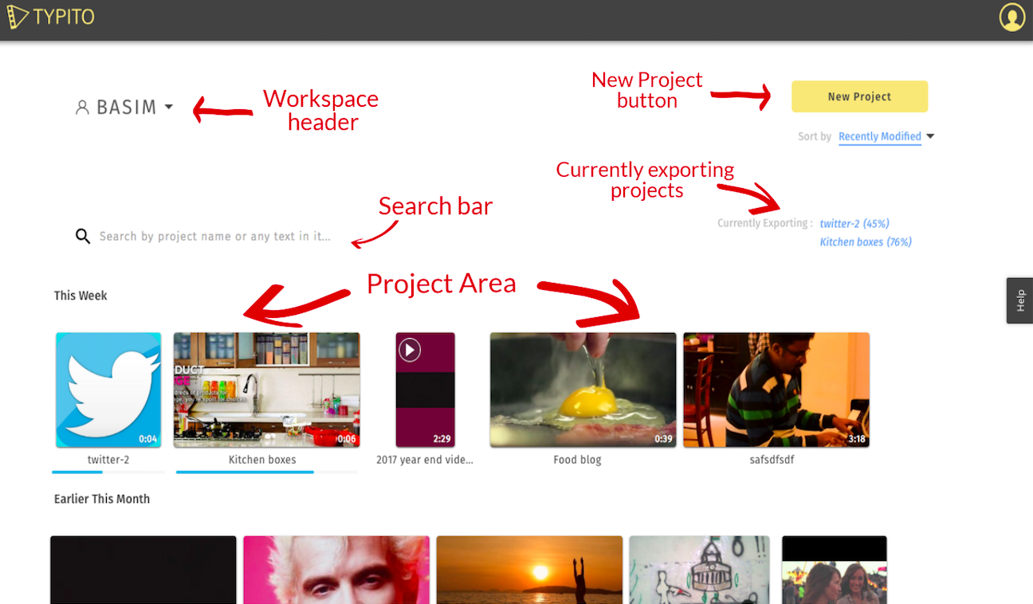Click the Kitchen boxes export progress bar
Viewport: 1033px width, 604px height.
[x=267, y=473]
